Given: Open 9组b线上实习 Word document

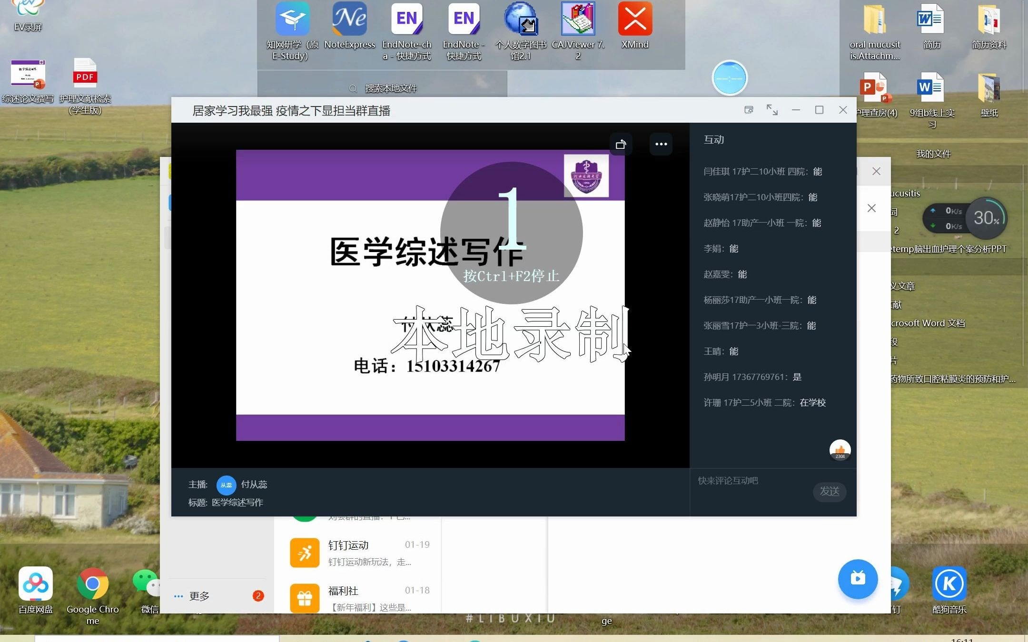Looking at the screenshot, I should [932, 100].
